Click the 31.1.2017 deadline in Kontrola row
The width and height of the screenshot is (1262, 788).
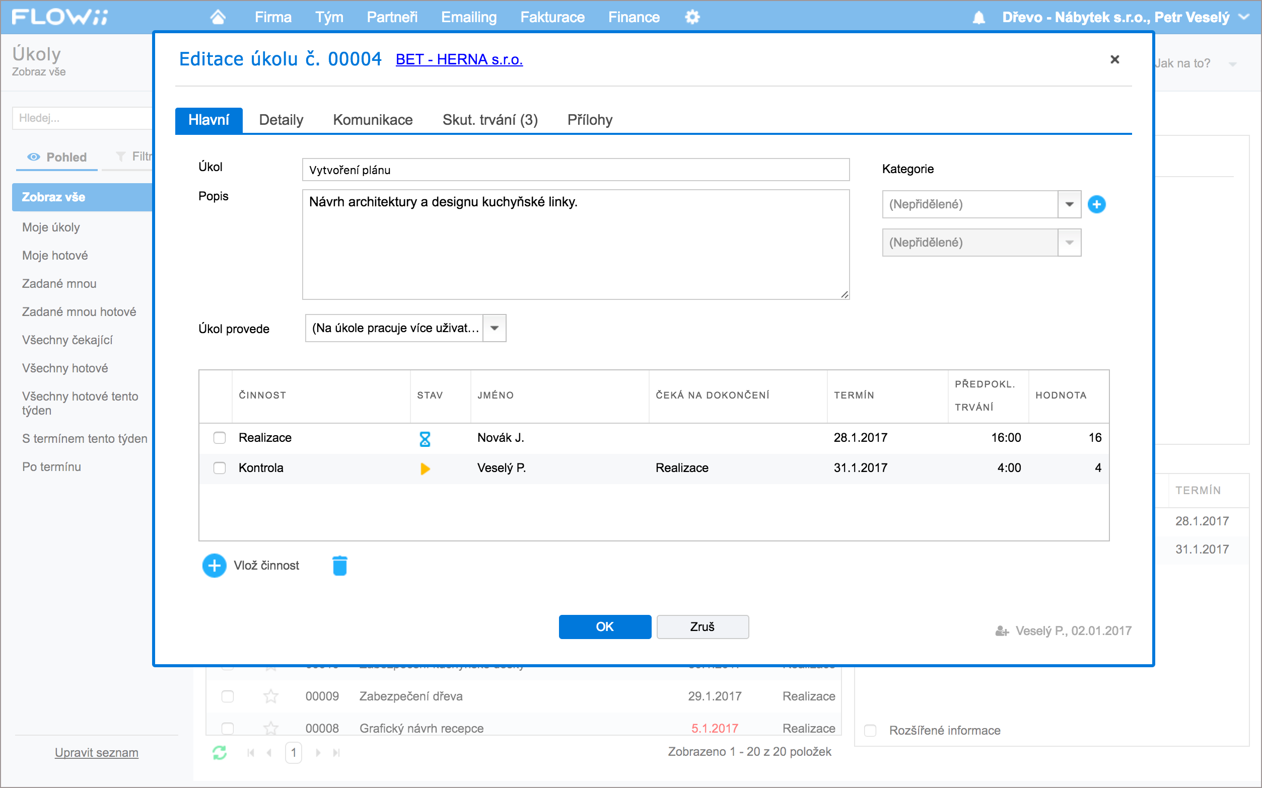pos(861,468)
